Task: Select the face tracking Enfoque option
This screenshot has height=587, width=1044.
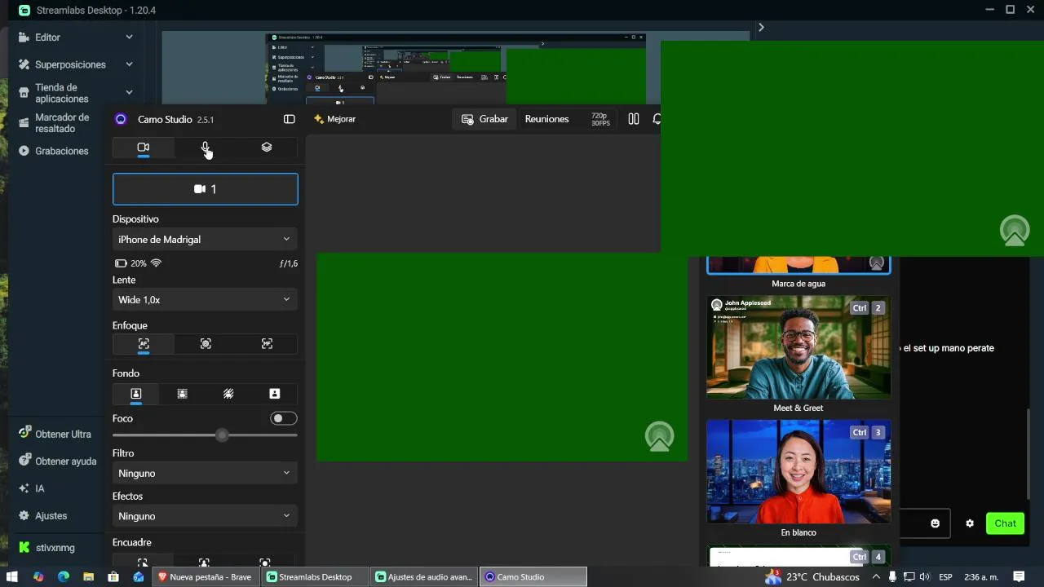Action: (206, 344)
